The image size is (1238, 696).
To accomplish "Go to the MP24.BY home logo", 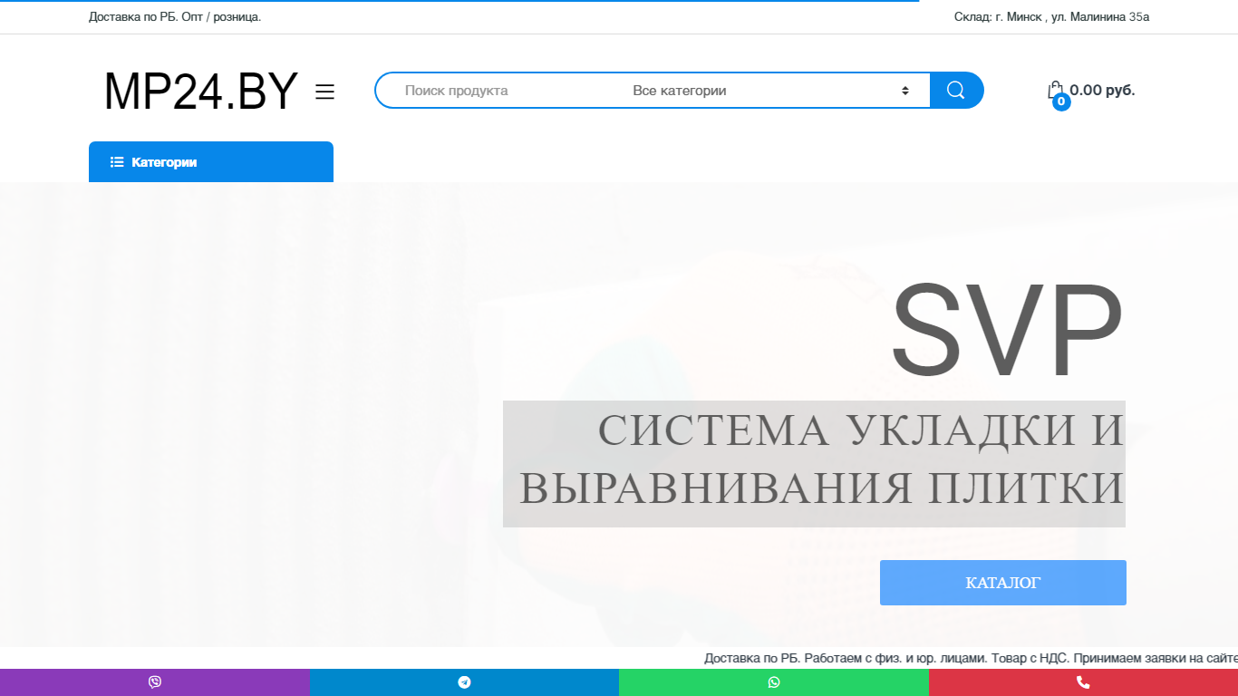I will (x=201, y=92).
